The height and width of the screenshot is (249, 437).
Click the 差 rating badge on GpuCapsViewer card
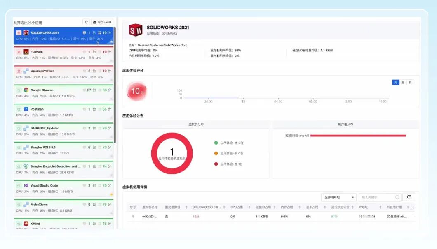[19, 71]
